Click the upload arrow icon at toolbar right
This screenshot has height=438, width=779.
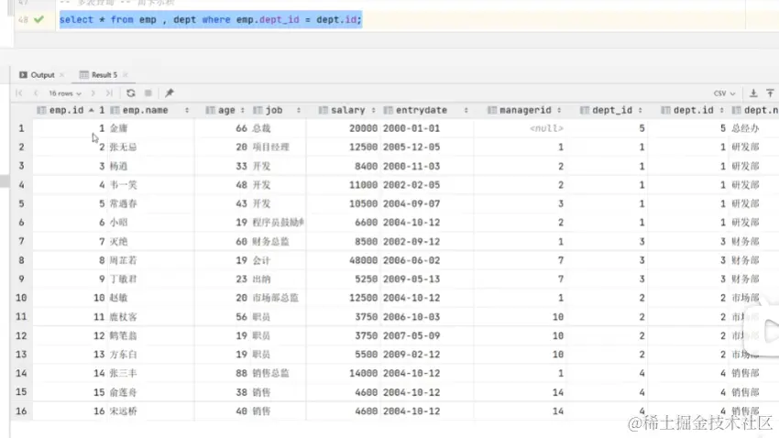pos(770,93)
